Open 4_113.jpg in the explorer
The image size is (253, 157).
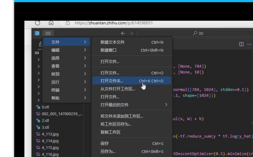click(50, 134)
